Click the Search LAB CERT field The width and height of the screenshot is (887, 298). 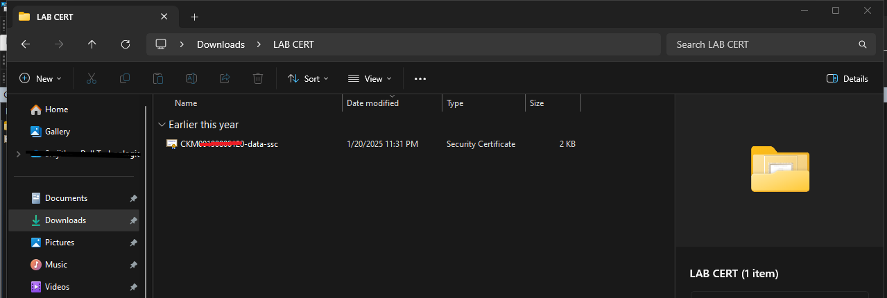tap(763, 44)
